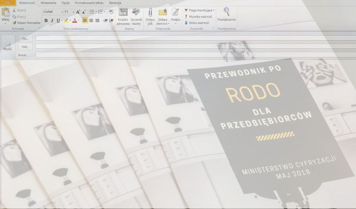The image size is (356, 209).
Task: Open the font size 11 dropdown
Action: point(74,12)
